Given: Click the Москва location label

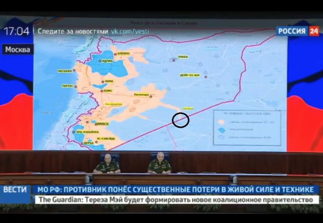Looking at the screenshot, I should pyautogui.click(x=17, y=50).
